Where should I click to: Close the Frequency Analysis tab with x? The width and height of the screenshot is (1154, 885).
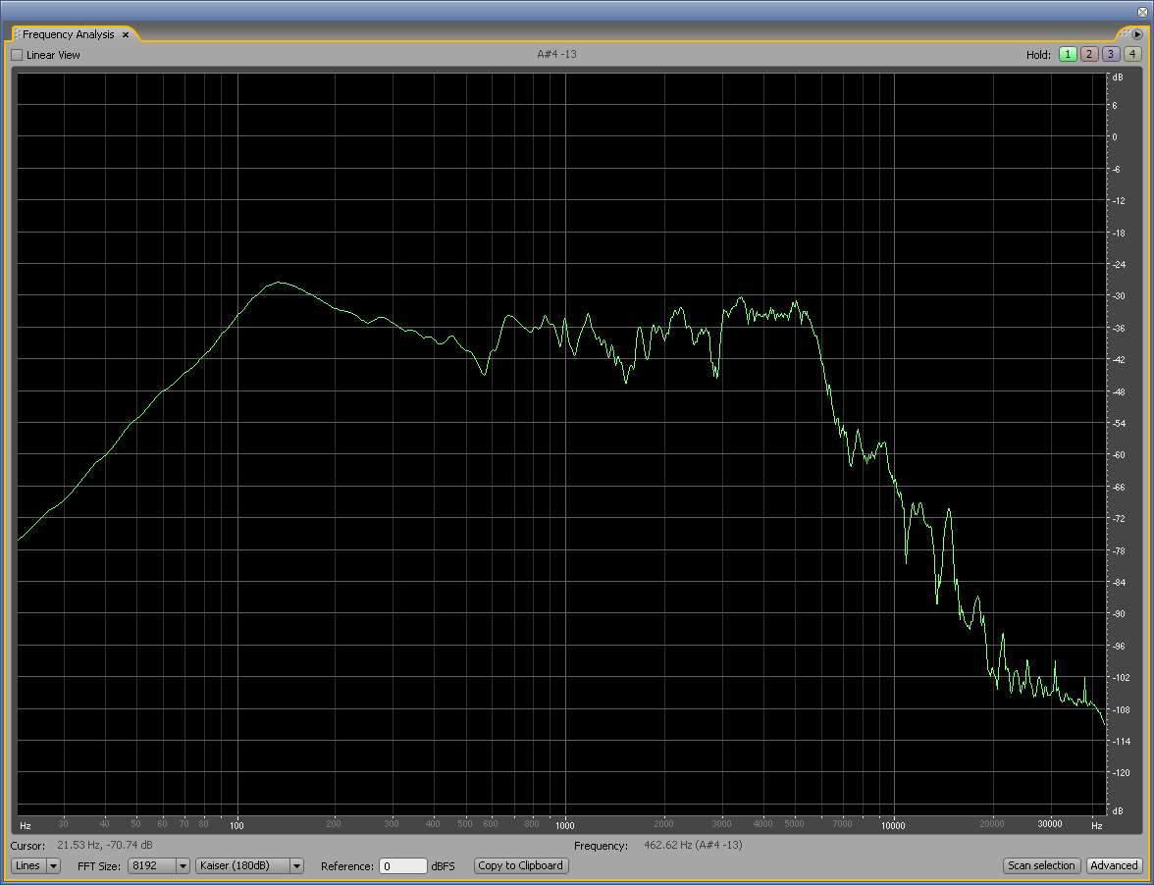(126, 34)
